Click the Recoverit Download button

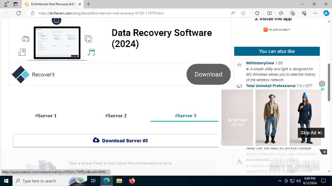click(209, 74)
